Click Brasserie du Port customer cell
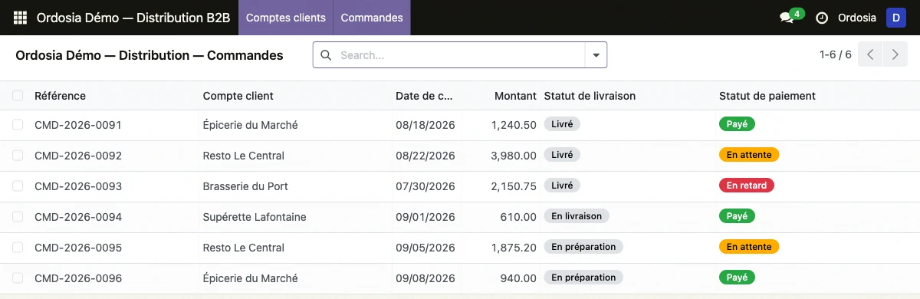 [245, 186]
